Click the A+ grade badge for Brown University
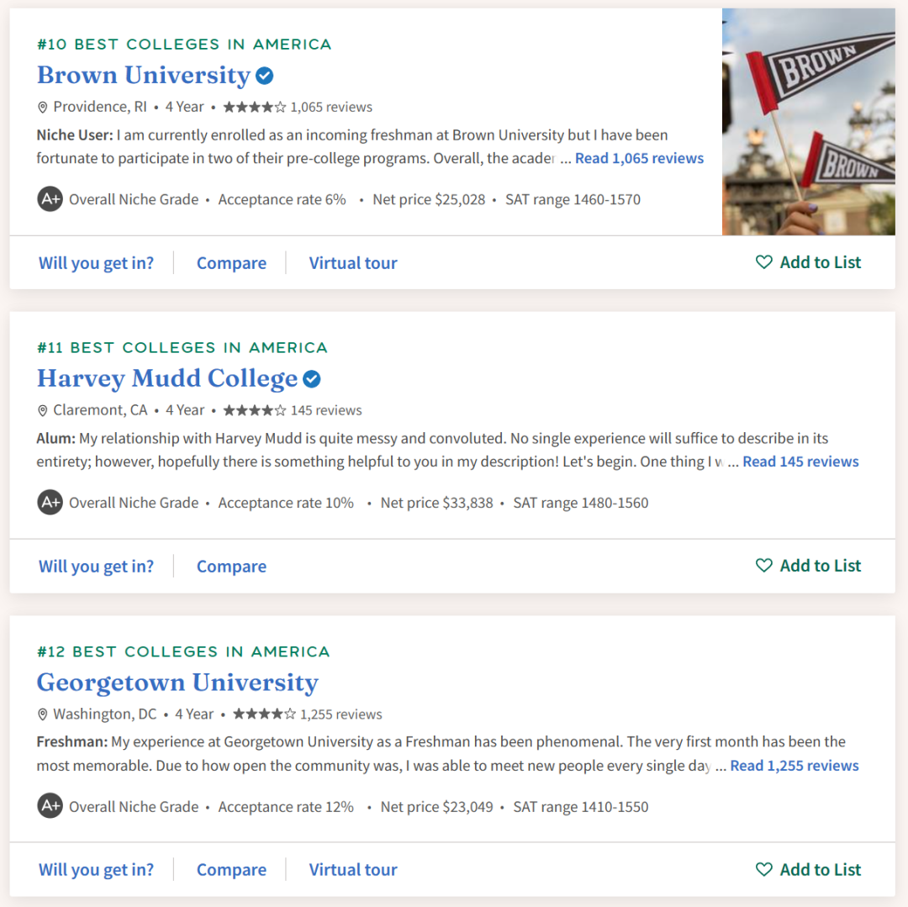This screenshot has height=907, width=908. 50,199
